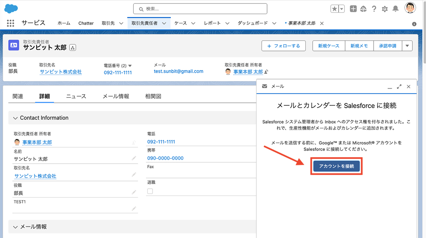Click the アカウントを接続 button

click(x=337, y=166)
